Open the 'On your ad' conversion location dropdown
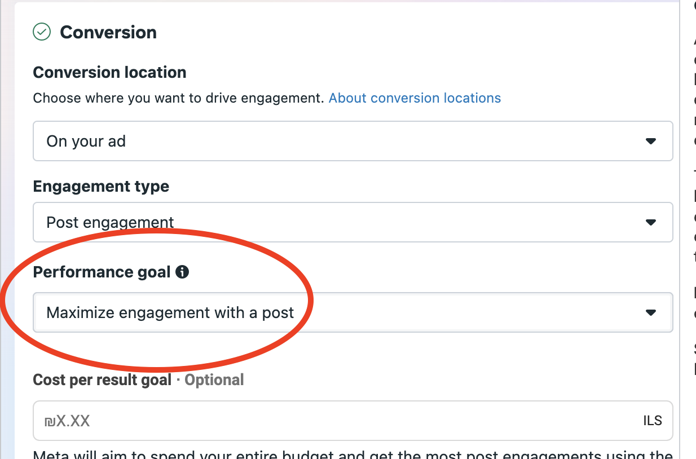The width and height of the screenshot is (696, 459). (x=338, y=141)
